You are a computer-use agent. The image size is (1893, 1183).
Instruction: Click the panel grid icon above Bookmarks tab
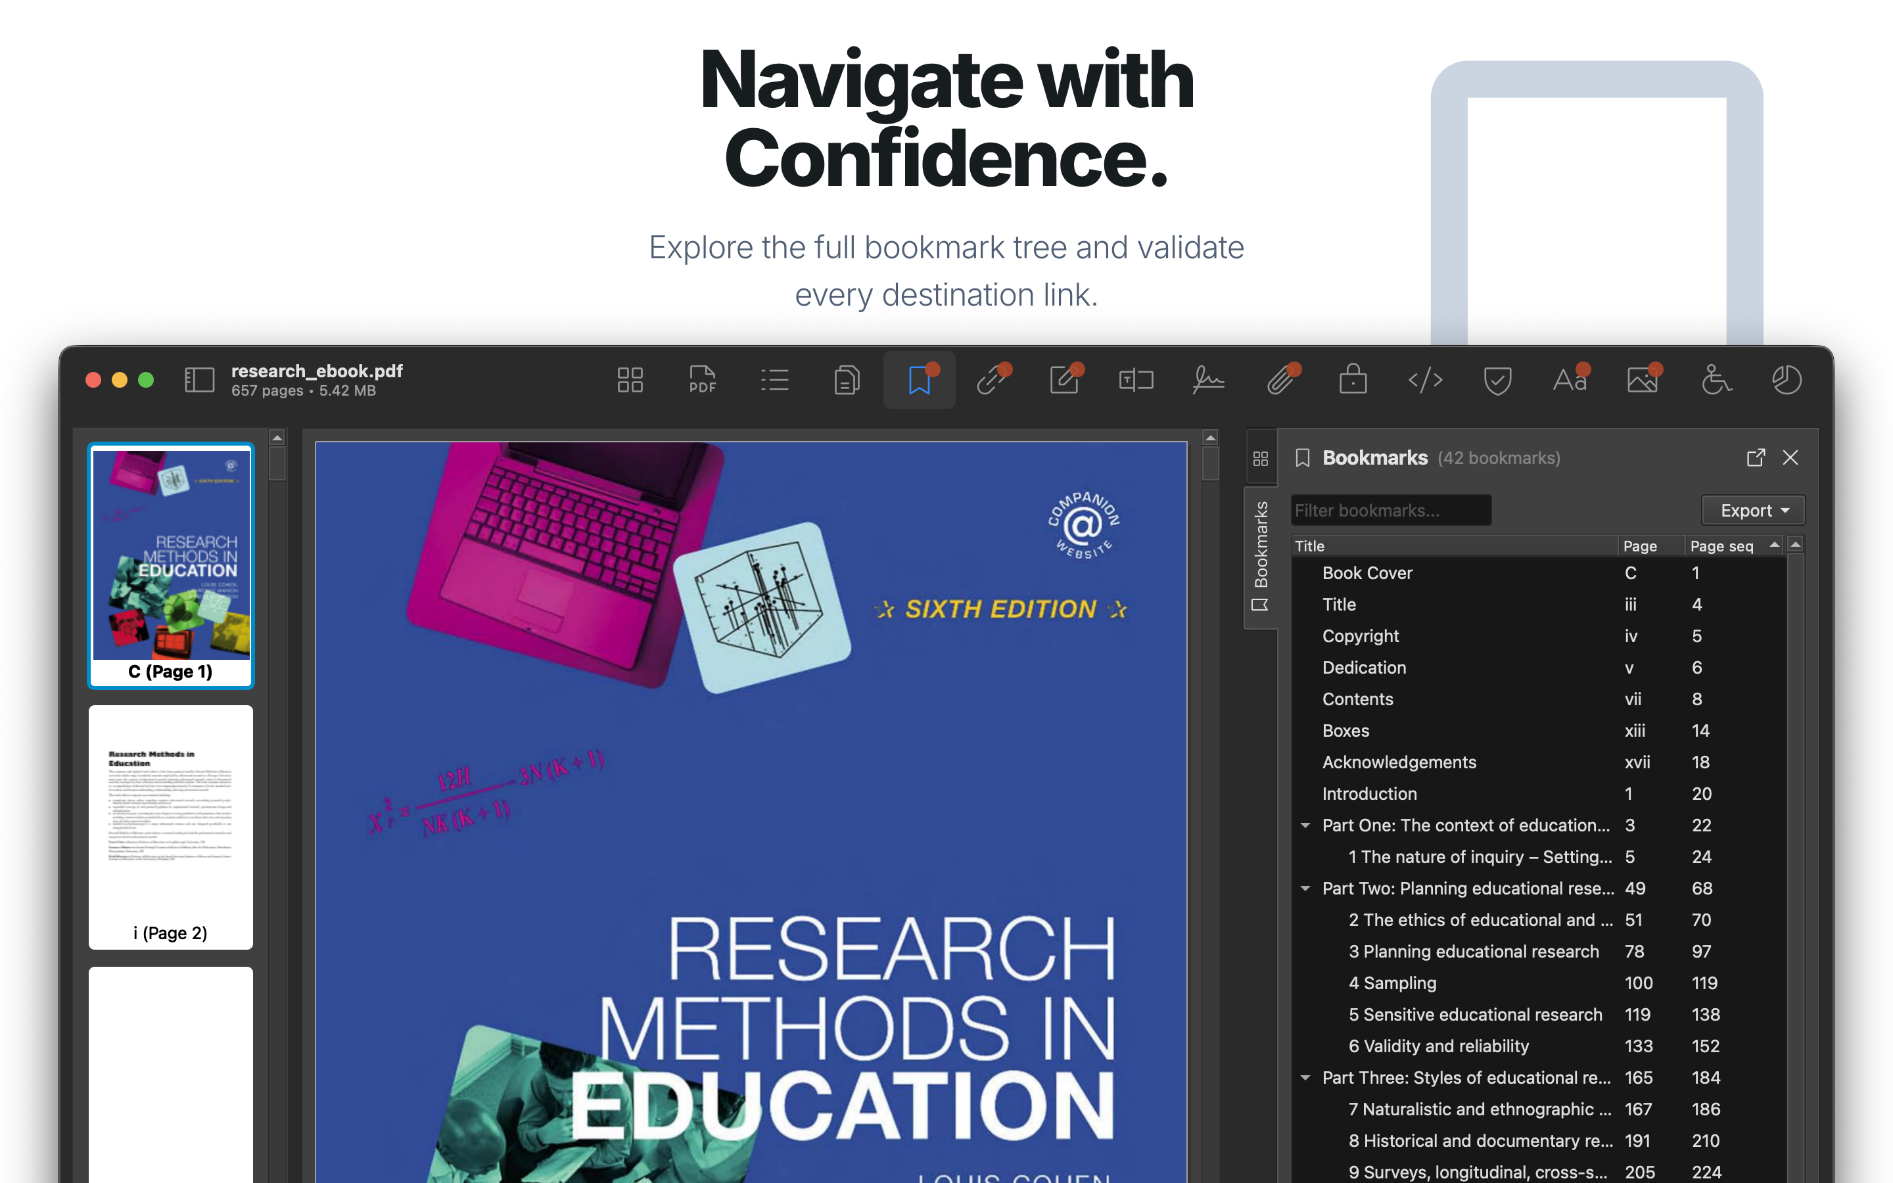click(1260, 459)
